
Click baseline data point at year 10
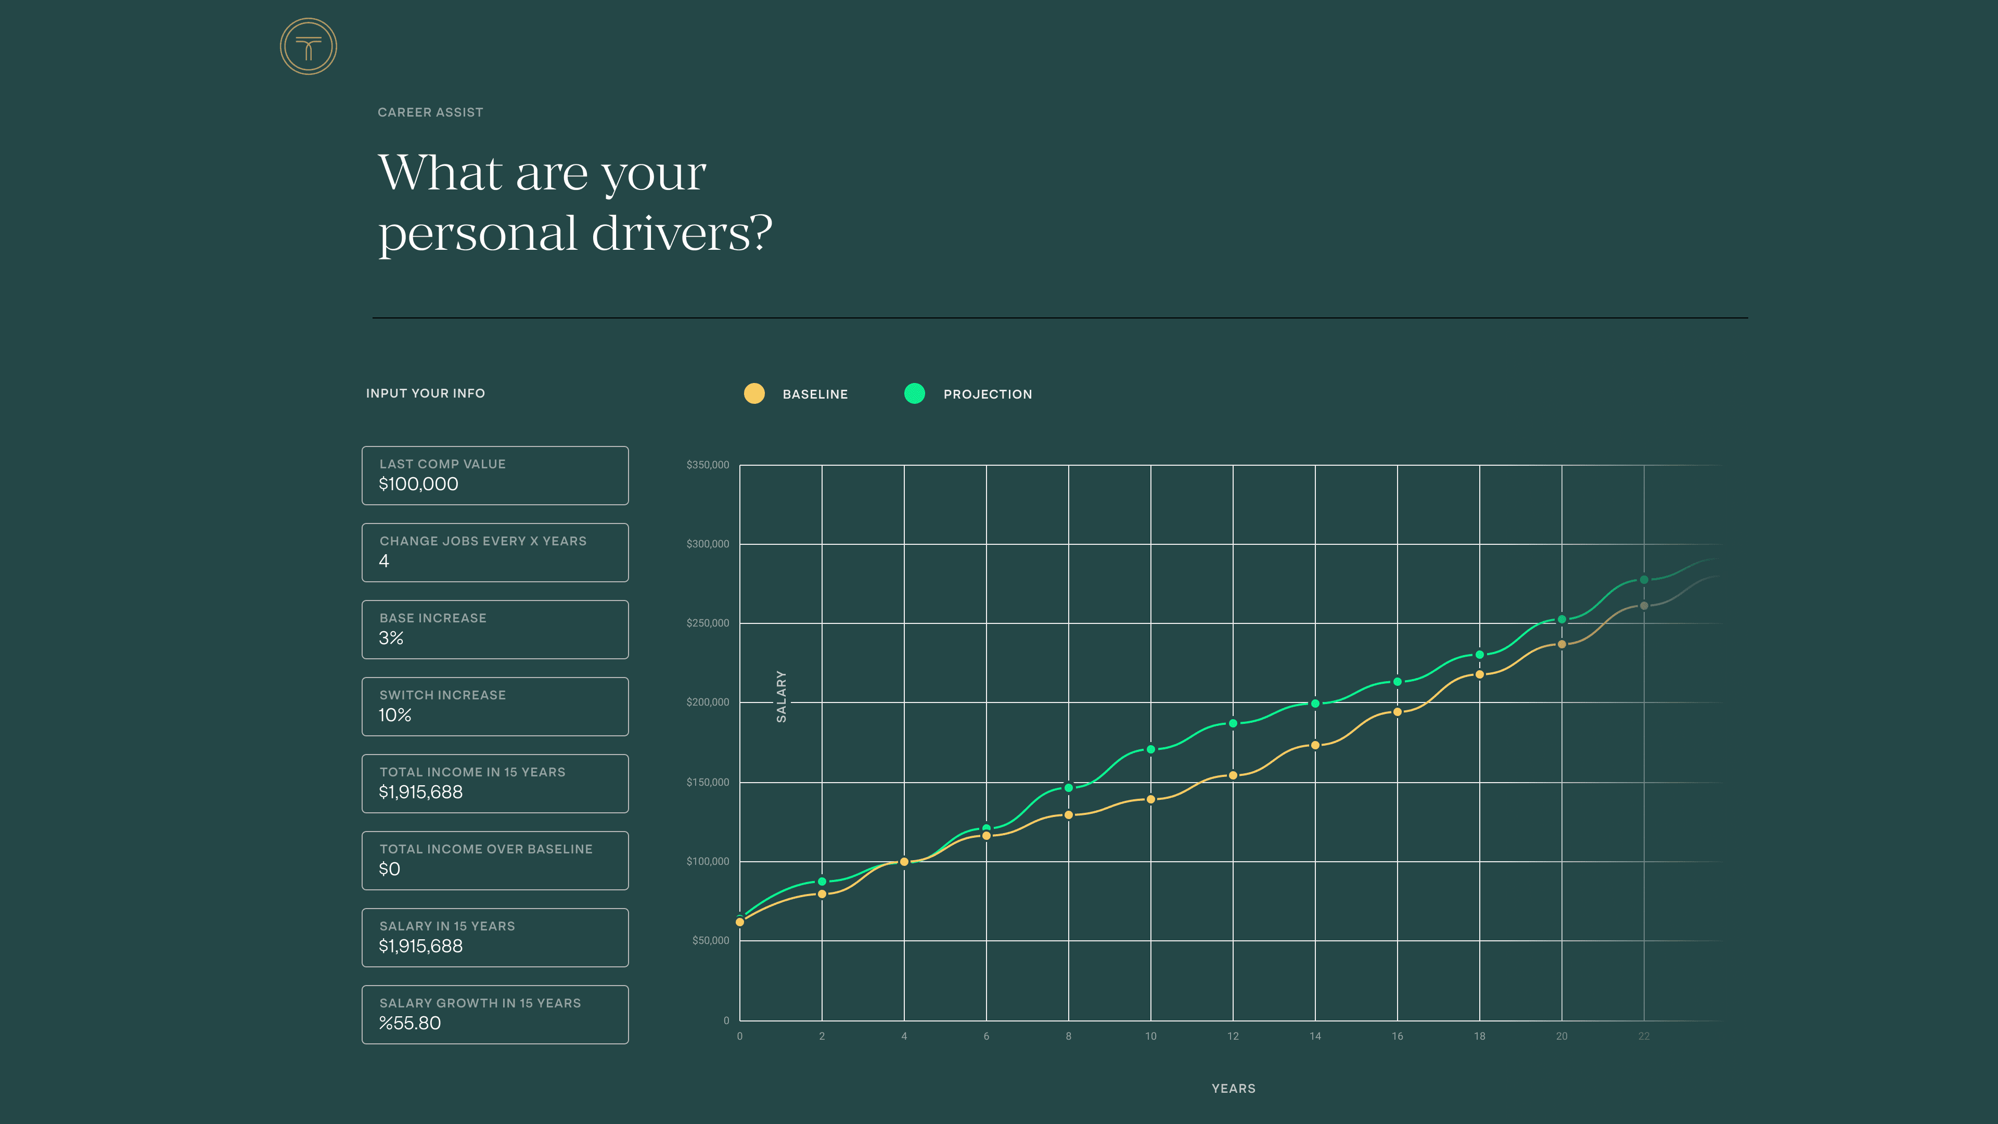coord(1150,799)
